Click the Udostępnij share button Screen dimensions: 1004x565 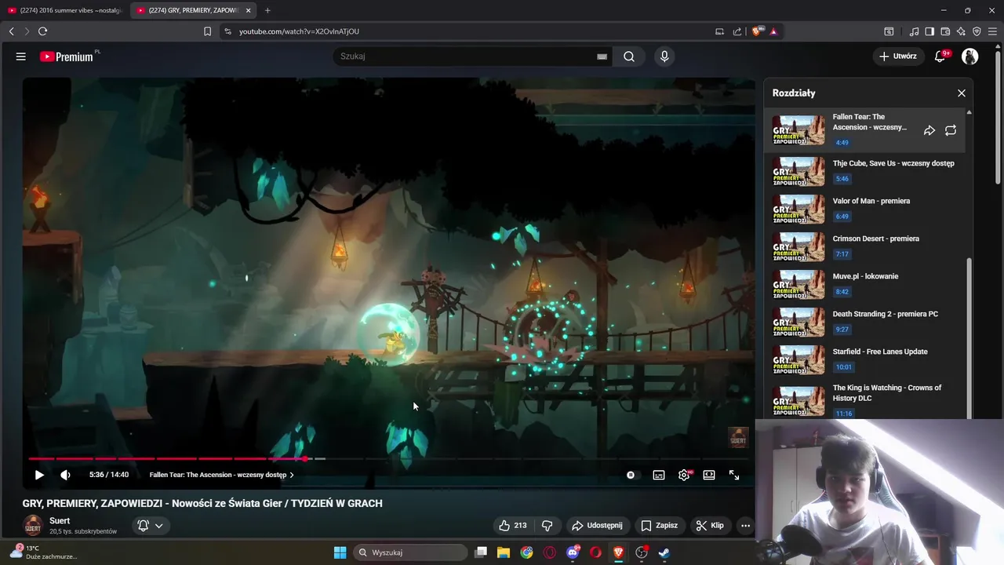(x=597, y=526)
